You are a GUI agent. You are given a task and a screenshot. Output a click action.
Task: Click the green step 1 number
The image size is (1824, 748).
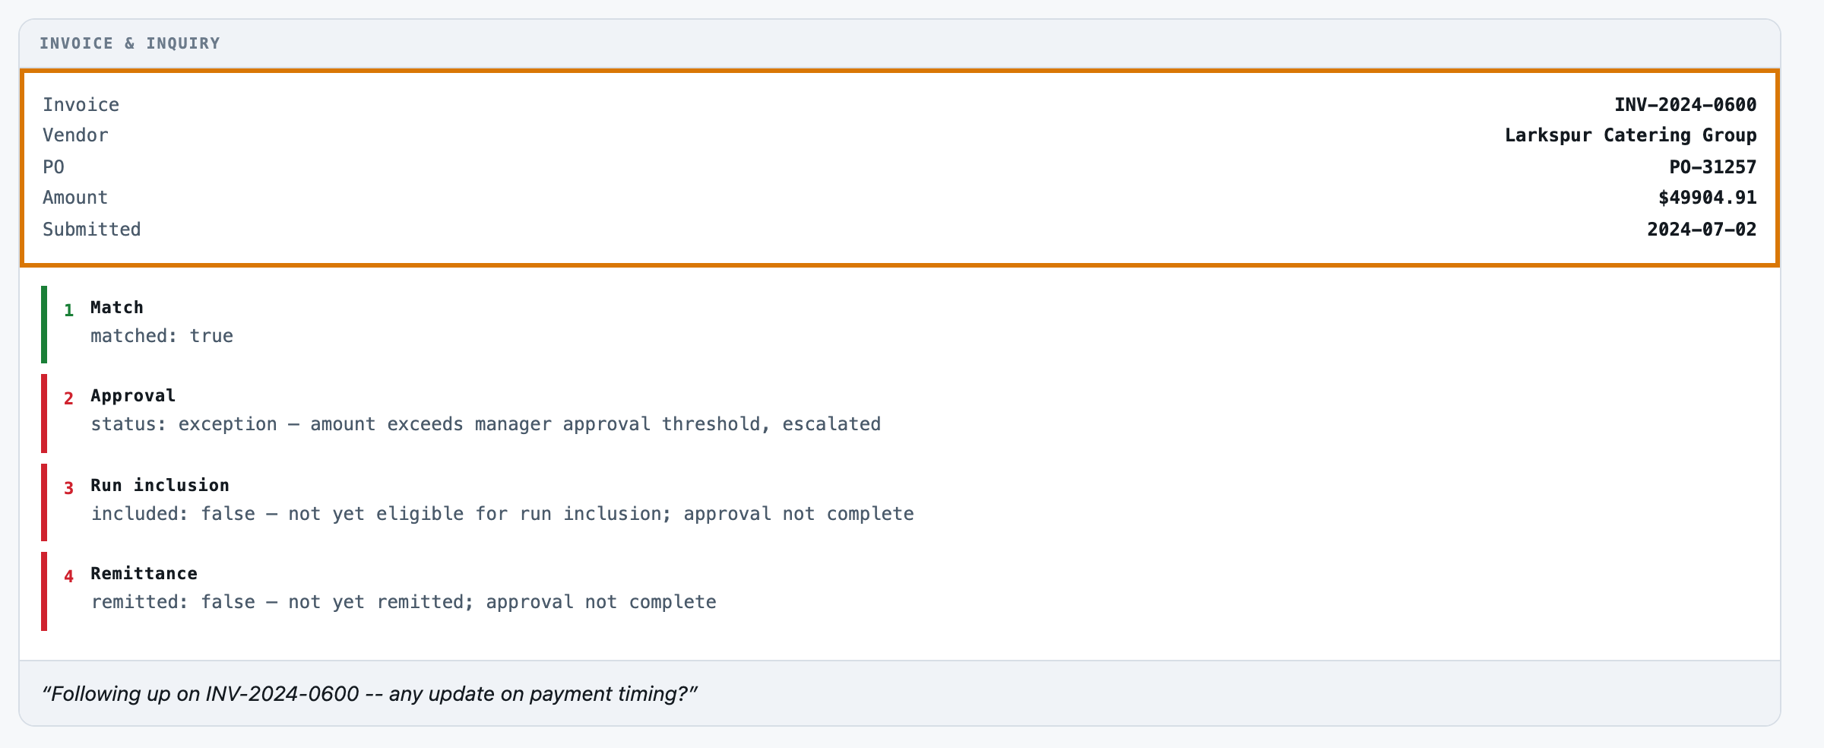tap(68, 310)
